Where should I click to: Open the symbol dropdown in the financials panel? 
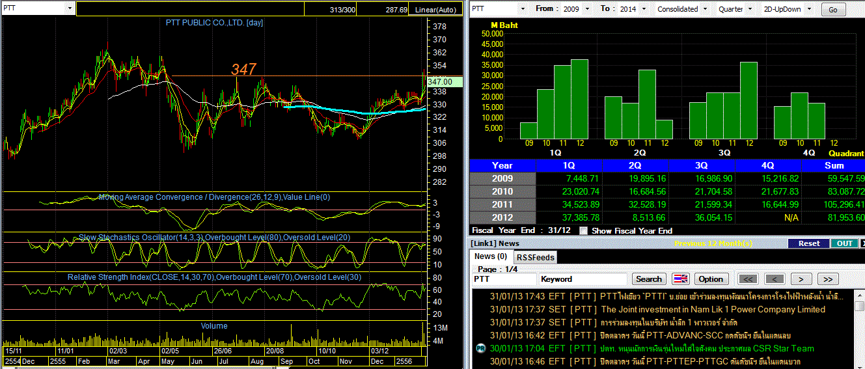[522, 9]
